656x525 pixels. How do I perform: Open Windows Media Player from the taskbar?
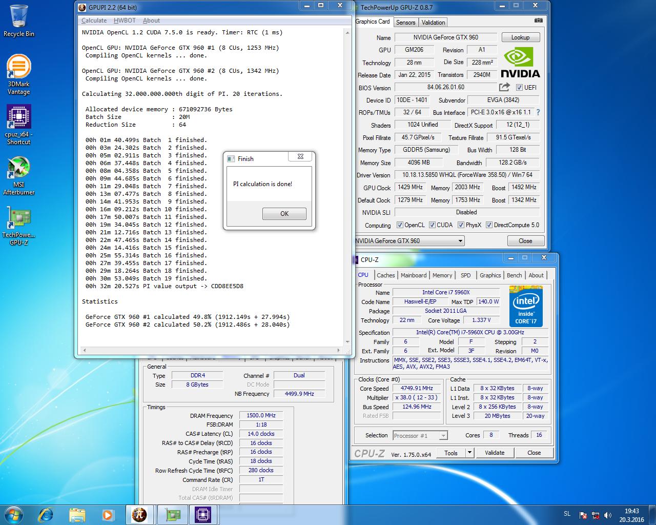pyautogui.click(x=108, y=515)
